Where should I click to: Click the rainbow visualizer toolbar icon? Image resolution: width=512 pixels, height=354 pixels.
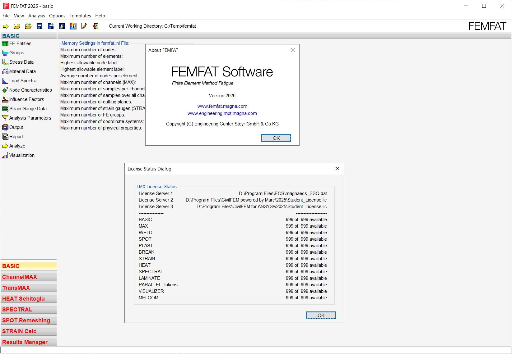tap(73, 26)
